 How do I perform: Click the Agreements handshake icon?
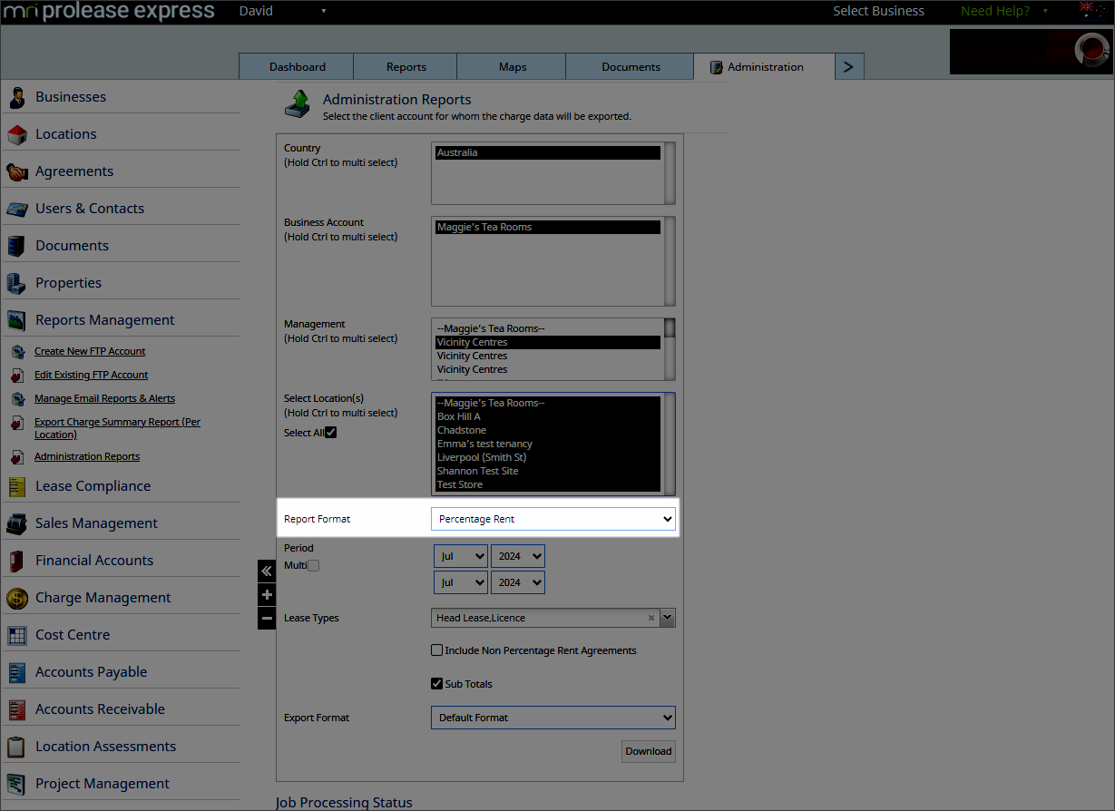point(16,171)
